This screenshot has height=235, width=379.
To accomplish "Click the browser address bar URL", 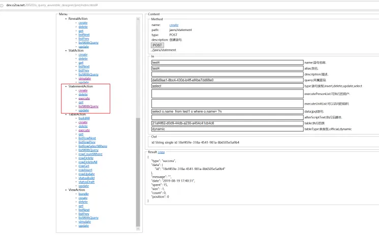I will 52,5.
